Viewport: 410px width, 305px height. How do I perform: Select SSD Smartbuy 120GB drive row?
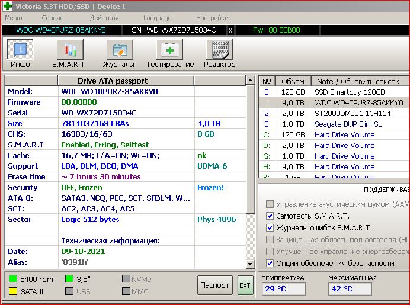[334, 92]
